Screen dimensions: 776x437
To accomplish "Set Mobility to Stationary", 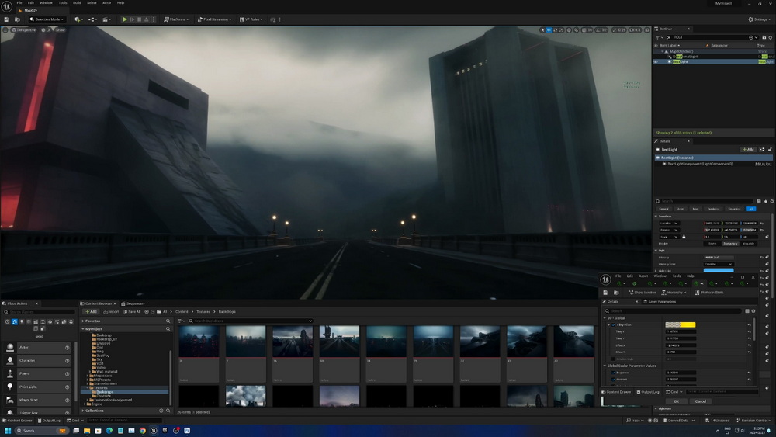I will (x=730, y=244).
